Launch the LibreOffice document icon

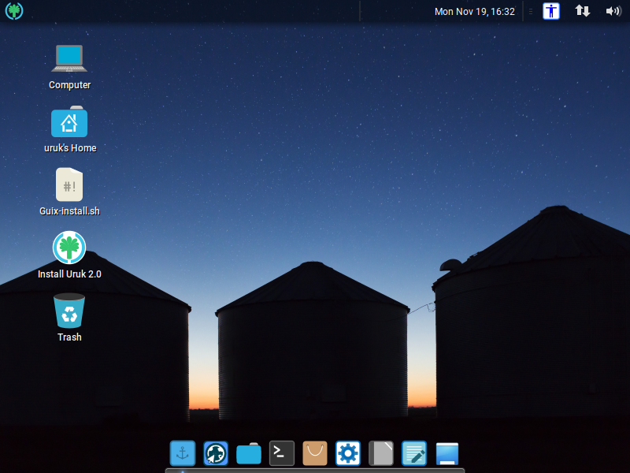click(381, 453)
